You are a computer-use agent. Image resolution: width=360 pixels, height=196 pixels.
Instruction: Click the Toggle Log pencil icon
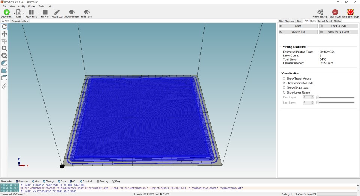coord(57,12)
